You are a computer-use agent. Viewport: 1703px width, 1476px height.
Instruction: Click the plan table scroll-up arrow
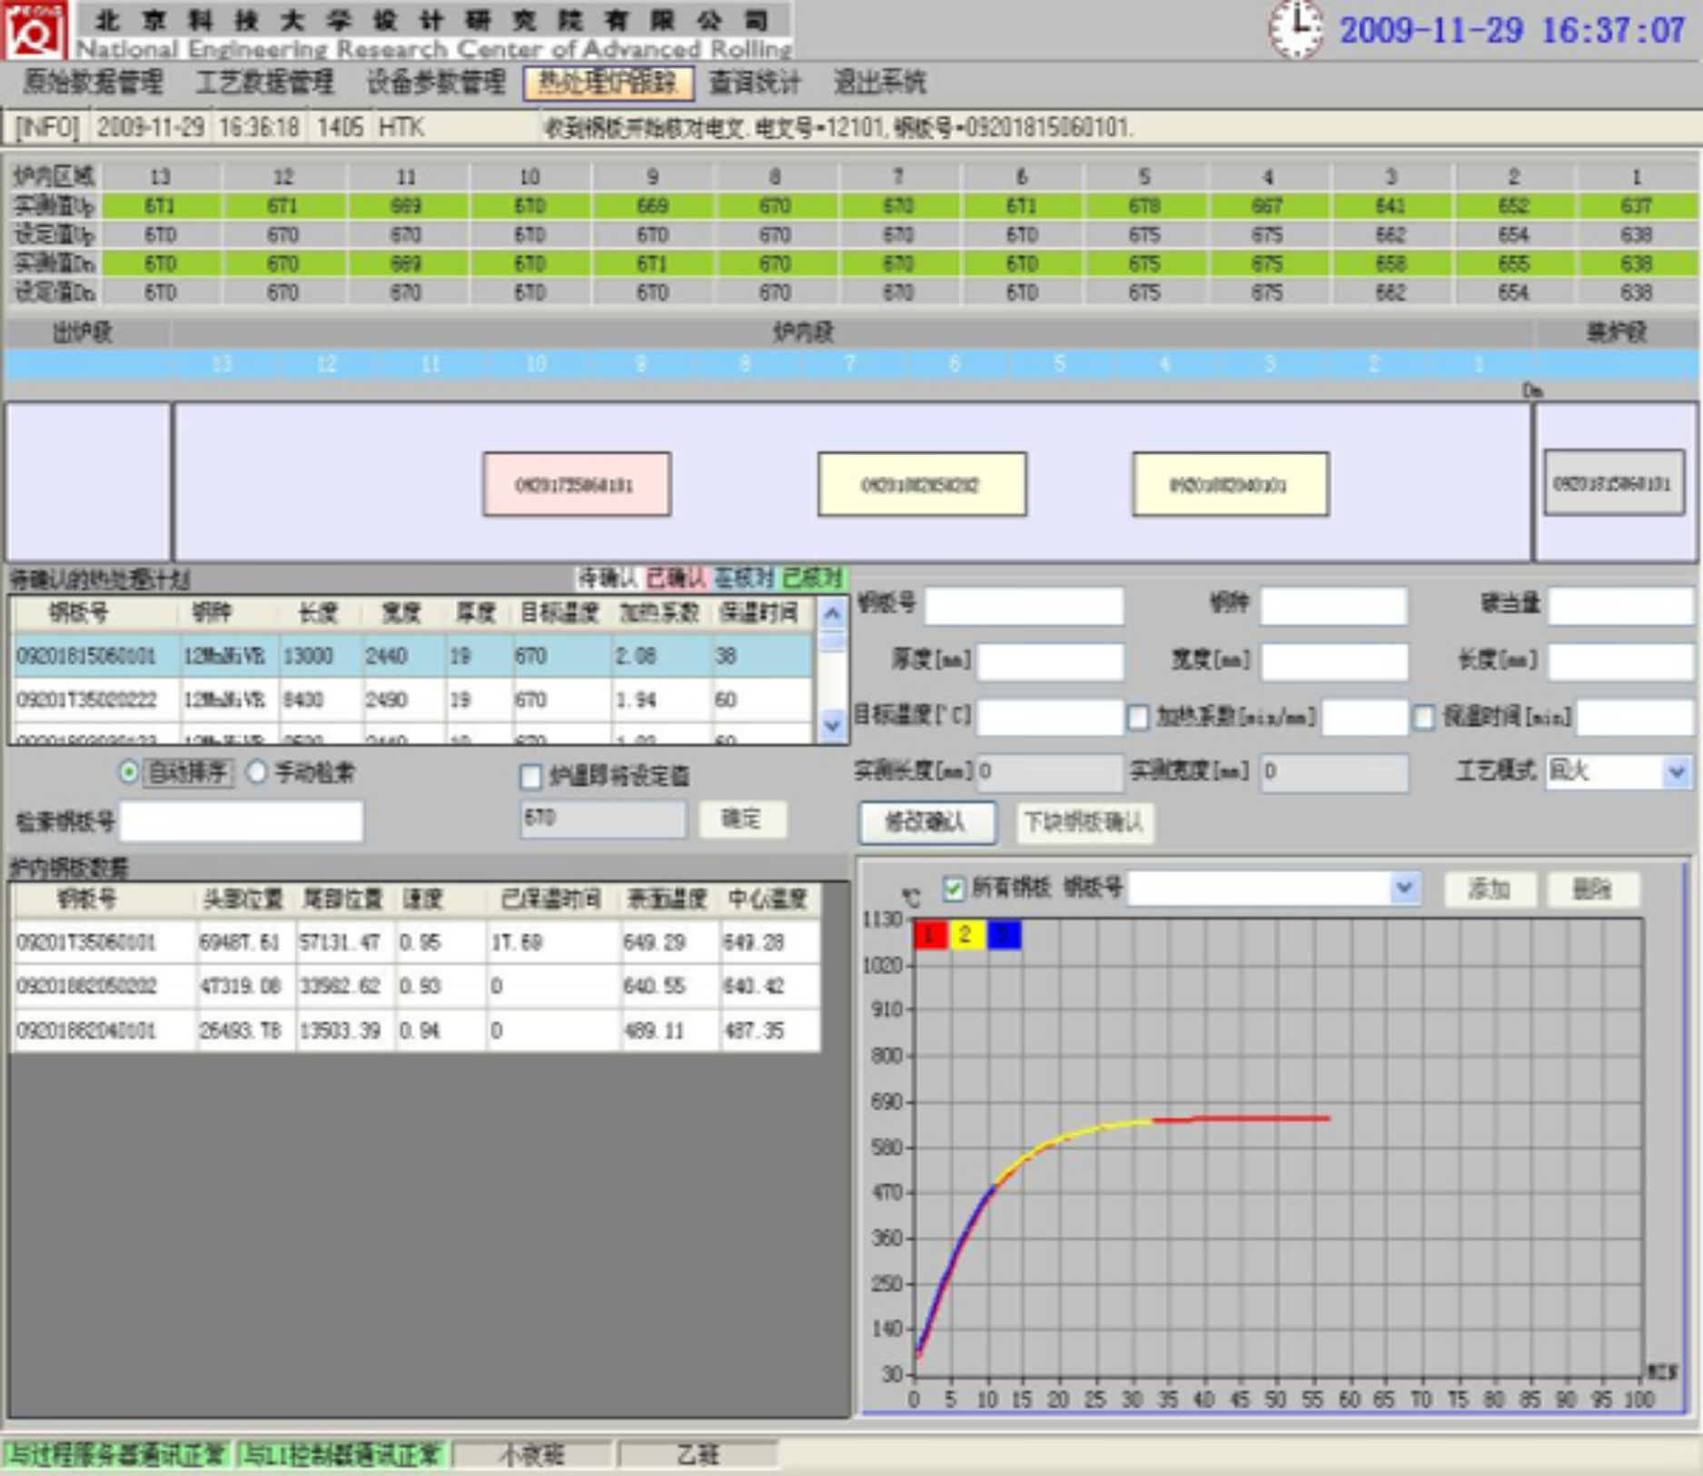point(832,614)
